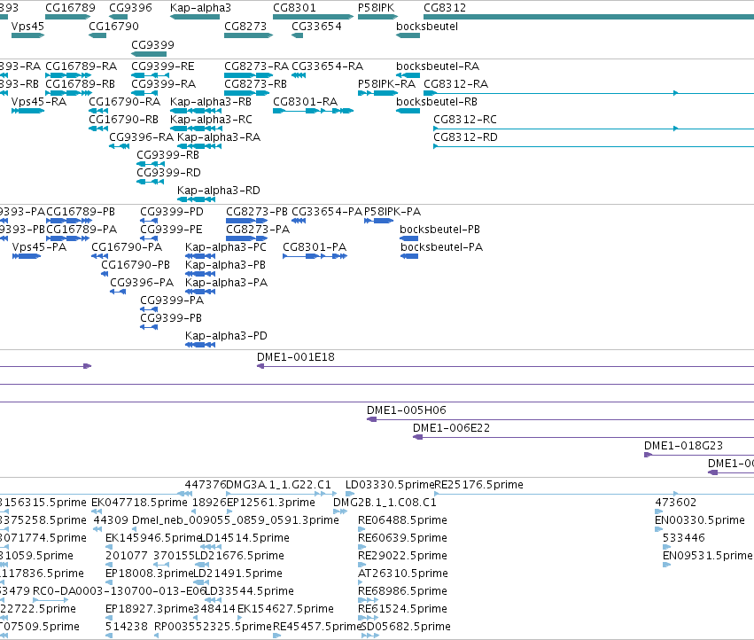Select the Vps45 gene label
Image resolution: width=754 pixels, height=640 pixels.
pyautogui.click(x=27, y=27)
